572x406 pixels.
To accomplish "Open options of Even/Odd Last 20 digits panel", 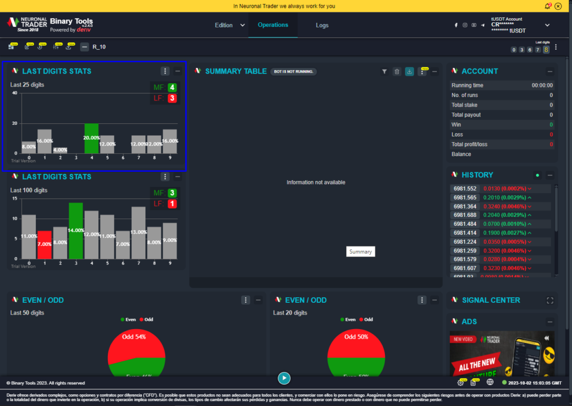I will point(422,300).
